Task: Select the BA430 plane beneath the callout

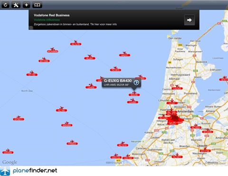Action: (x=134, y=94)
